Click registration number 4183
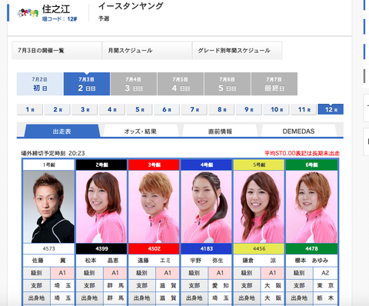The width and height of the screenshot is (369, 306). click(206, 248)
